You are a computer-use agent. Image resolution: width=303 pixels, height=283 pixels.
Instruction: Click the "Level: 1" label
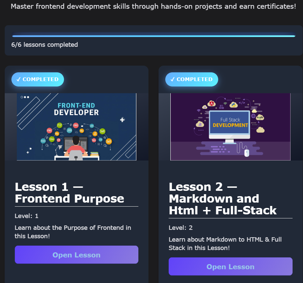click(x=27, y=216)
